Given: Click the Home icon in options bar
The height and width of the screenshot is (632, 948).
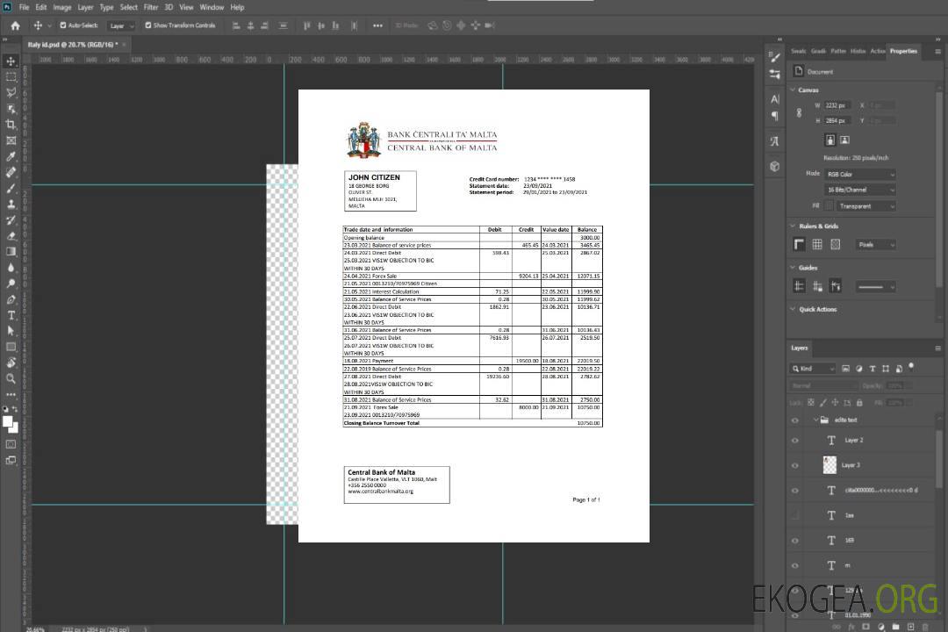Looking at the screenshot, I should coord(15,25).
